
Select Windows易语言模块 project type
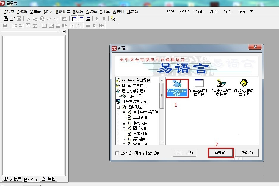244,87
